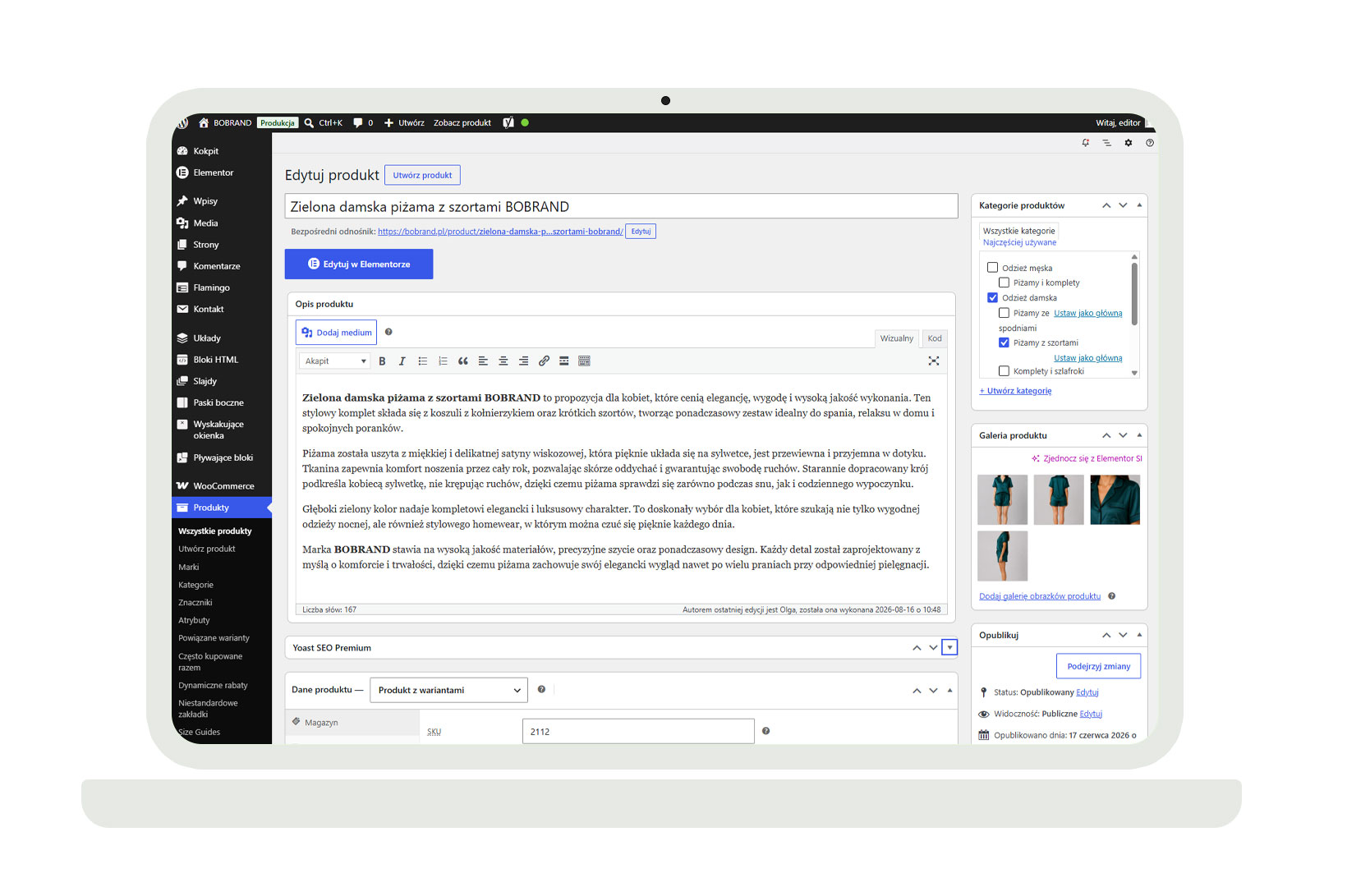Open the list-lines icon beside the notifications bell

click(x=1107, y=143)
